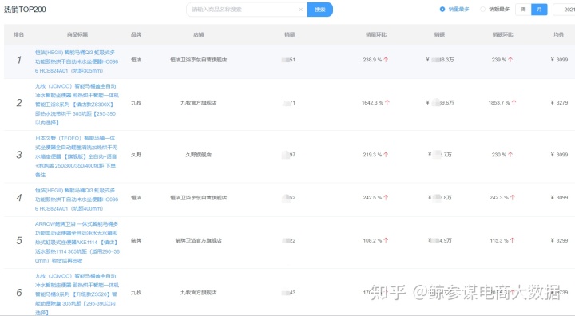This screenshot has height=316, width=575.
Task: Open rank 5 ARROW箭牌 AKE1114 product link
Action: 77,243
